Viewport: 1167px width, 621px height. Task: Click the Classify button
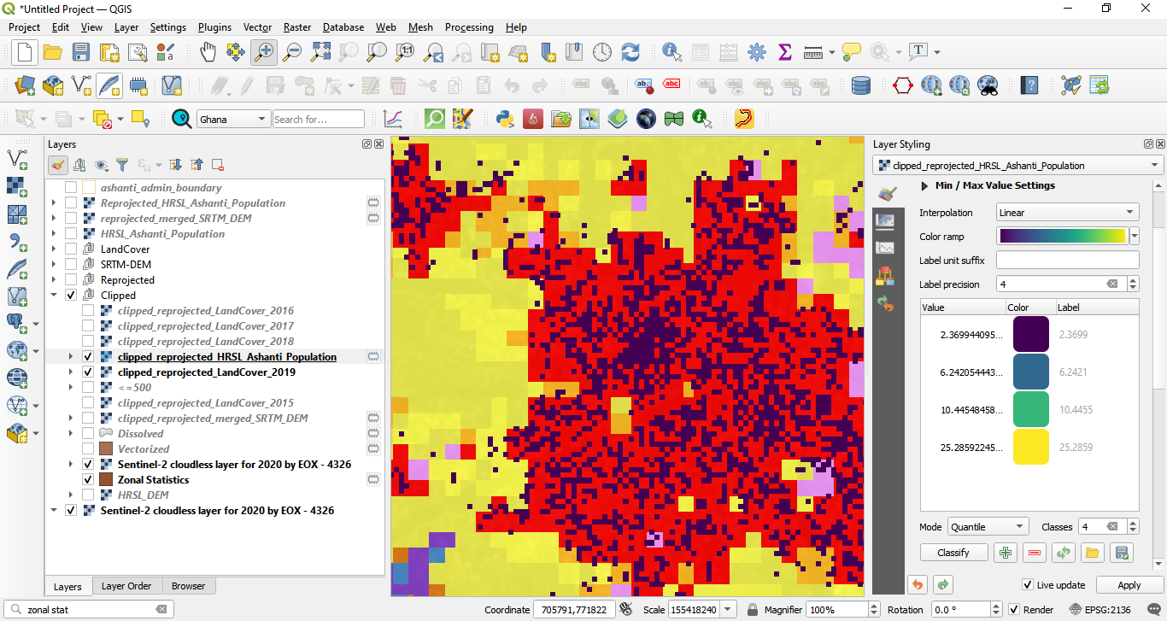[953, 553]
